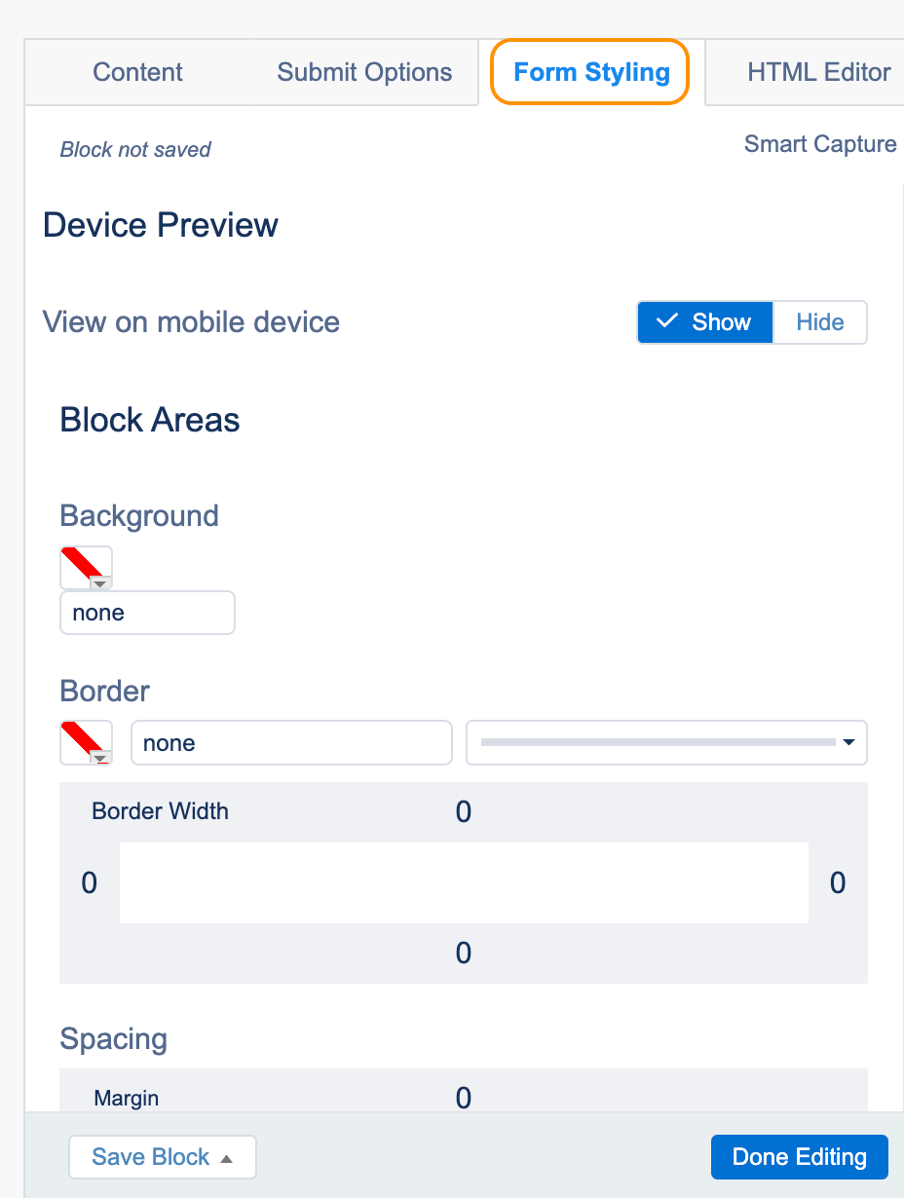Click the Border color value field
904x1198 pixels.
pyautogui.click(x=292, y=743)
